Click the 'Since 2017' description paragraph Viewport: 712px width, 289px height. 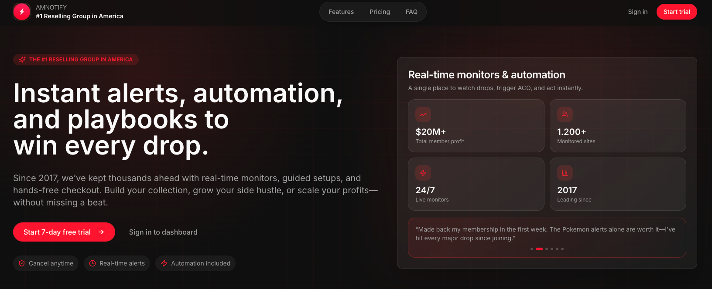(195, 190)
